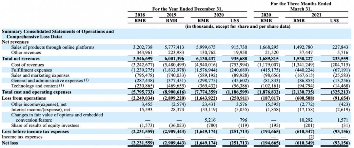Click total cost value (8,900,616)
354x148 pixels.
pyautogui.click(x=174, y=92)
